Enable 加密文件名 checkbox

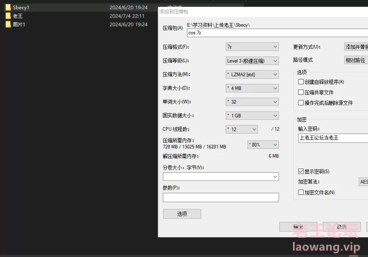(x=301, y=192)
